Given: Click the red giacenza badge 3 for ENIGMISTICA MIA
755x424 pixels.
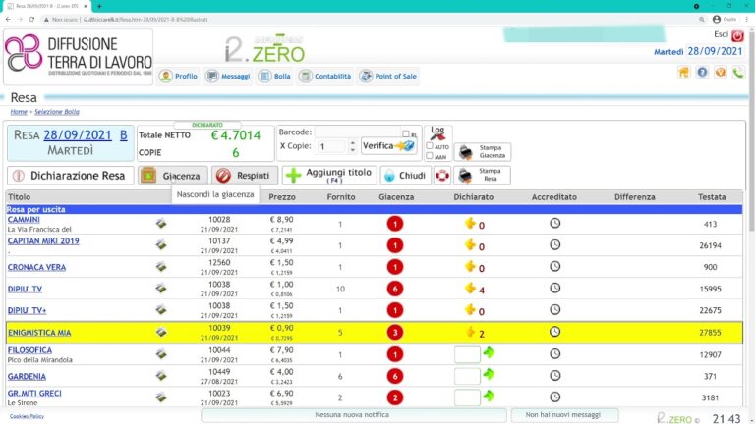Looking at the screenshot, I should pyautogui.click(x=395, y=332).
